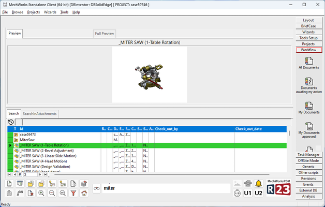Click the tree structure with list icon

pos(52,184)
